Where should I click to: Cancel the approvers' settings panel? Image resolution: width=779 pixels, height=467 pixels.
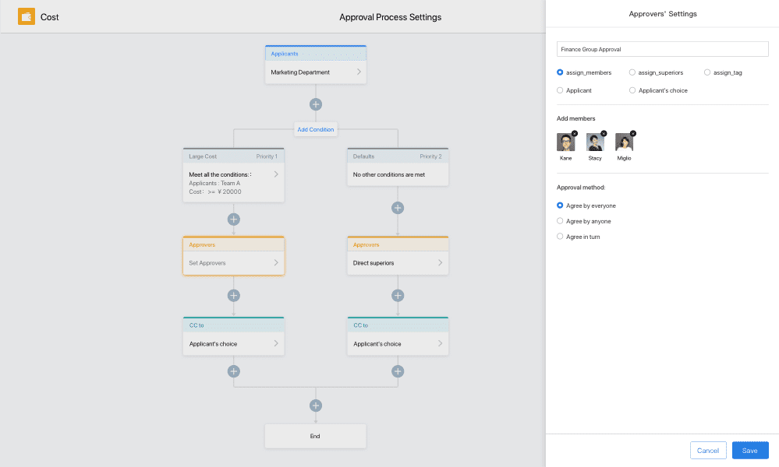[x=708, y=450]
